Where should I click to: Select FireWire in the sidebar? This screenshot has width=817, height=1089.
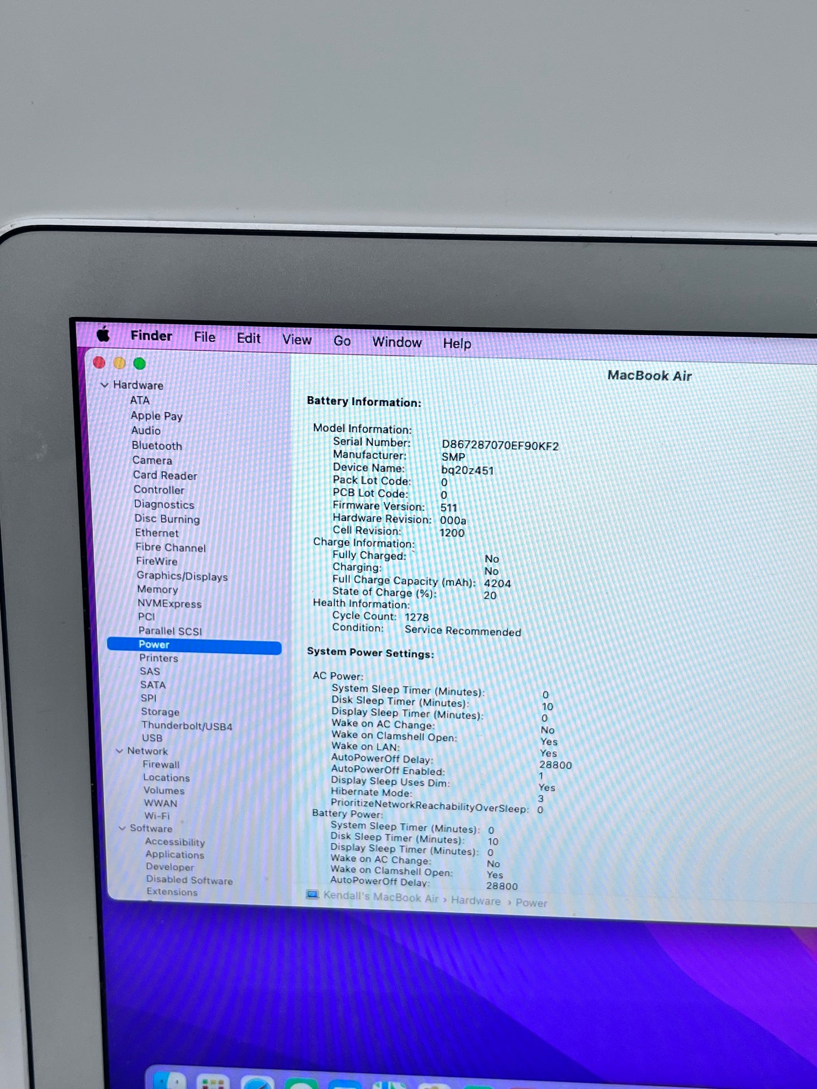(157, 561)
